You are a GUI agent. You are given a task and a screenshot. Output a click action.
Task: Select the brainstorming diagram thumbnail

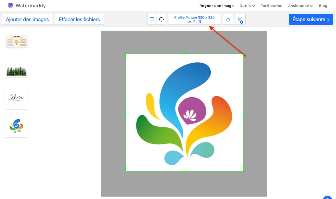17,41
